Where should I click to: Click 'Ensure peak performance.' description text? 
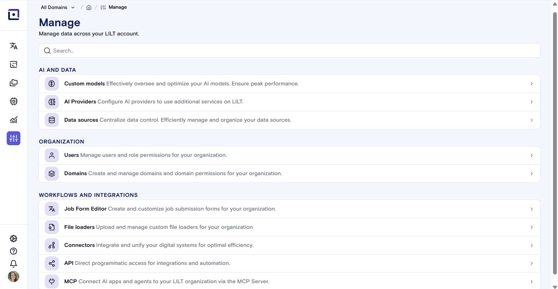(x=265, y=84)
